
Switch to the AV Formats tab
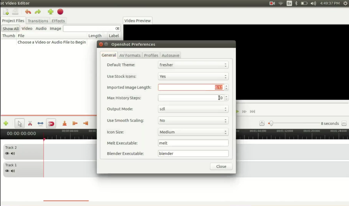click(x=130, y=55)
